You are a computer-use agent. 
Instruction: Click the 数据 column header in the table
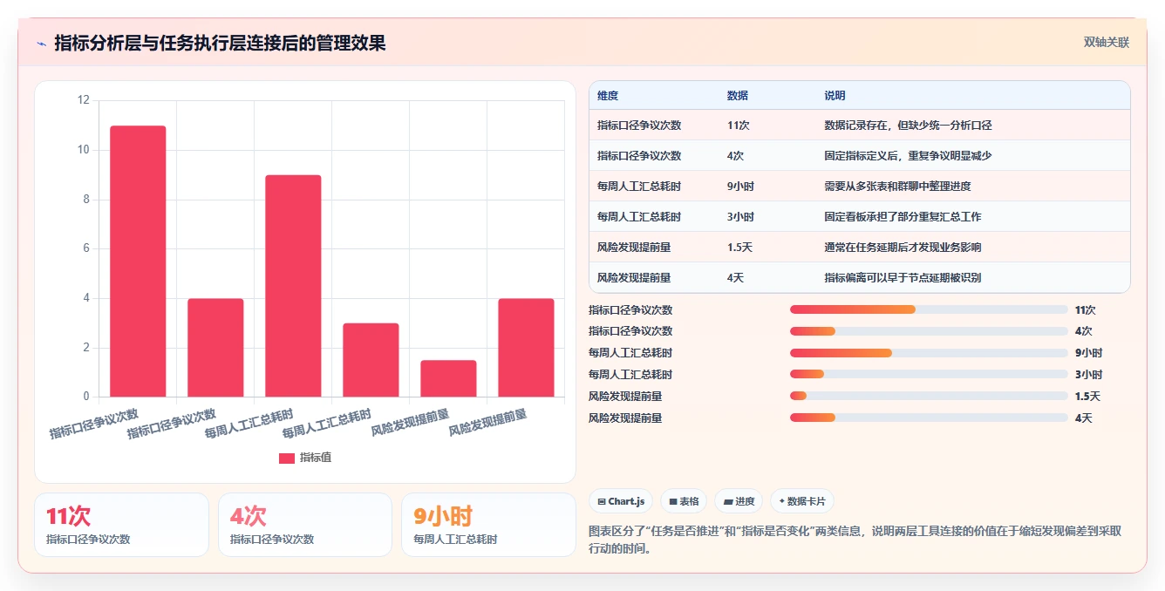[738, 96]
